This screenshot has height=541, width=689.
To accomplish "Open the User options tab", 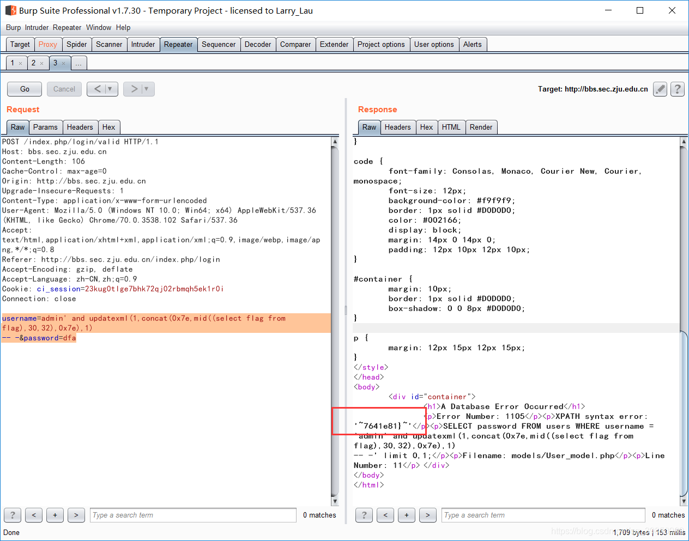I will [x=434, y=45].
